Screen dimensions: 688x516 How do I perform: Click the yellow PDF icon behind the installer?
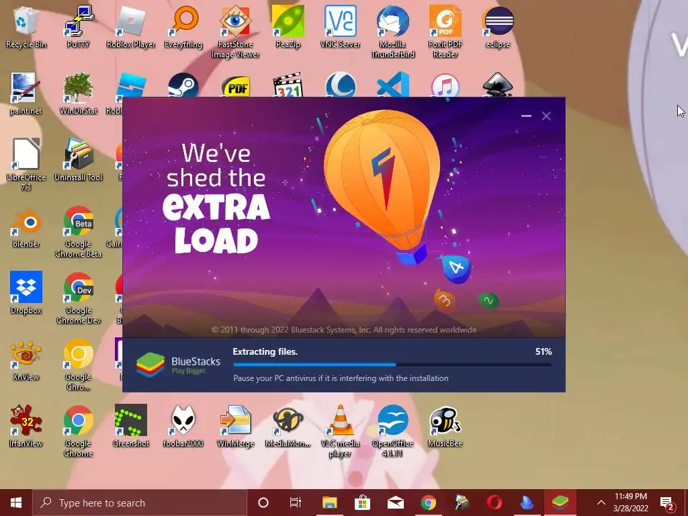pyautogui.click(x=236, y=86)
